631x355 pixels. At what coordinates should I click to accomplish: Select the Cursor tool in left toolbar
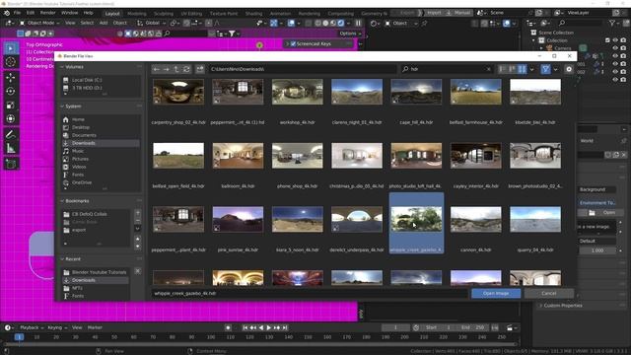tap(11, 62)
